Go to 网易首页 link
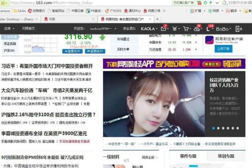The width and height of the screenshot is (252, 168). (x=28, y=29)
